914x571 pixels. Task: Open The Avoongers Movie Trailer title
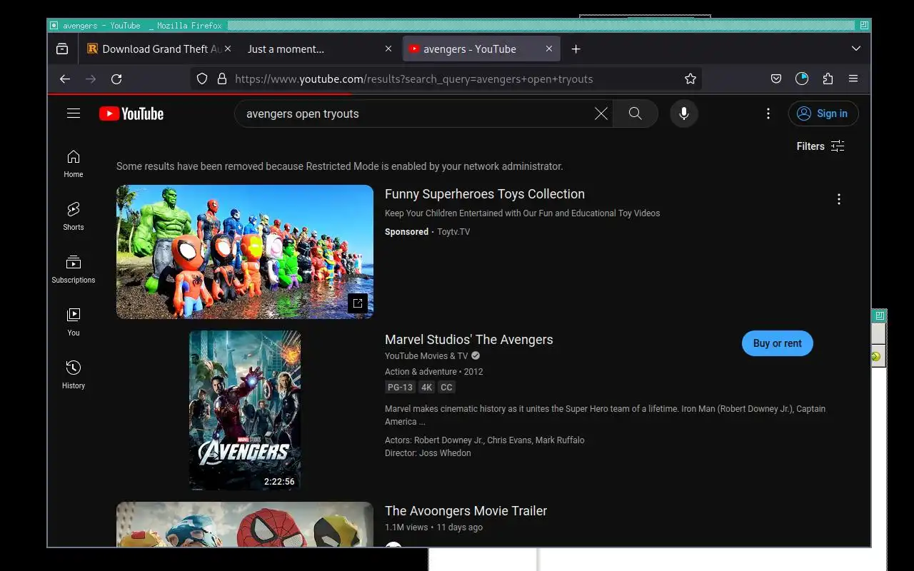(466, 511)
